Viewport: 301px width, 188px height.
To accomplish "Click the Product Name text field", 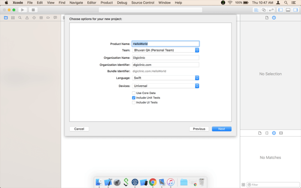I will (x=165, y=44).
